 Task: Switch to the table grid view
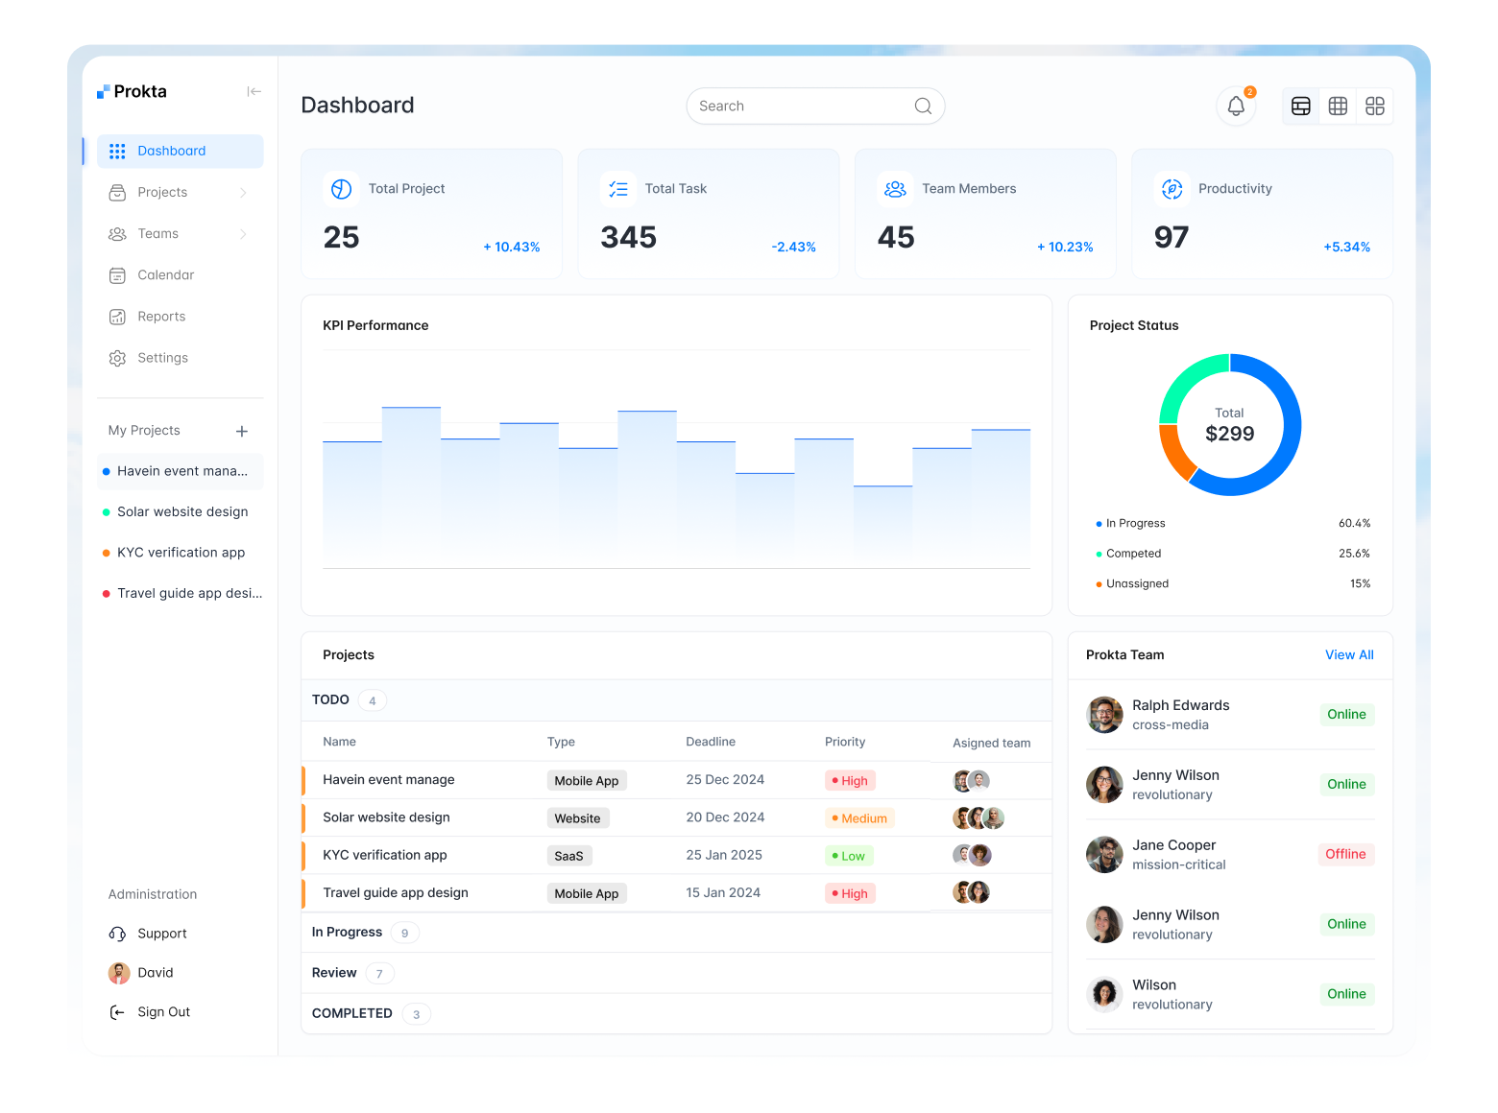tap(1338, 107)
